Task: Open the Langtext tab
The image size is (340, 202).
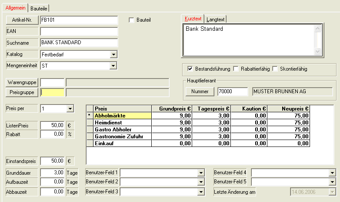Action: coord(215,19)
